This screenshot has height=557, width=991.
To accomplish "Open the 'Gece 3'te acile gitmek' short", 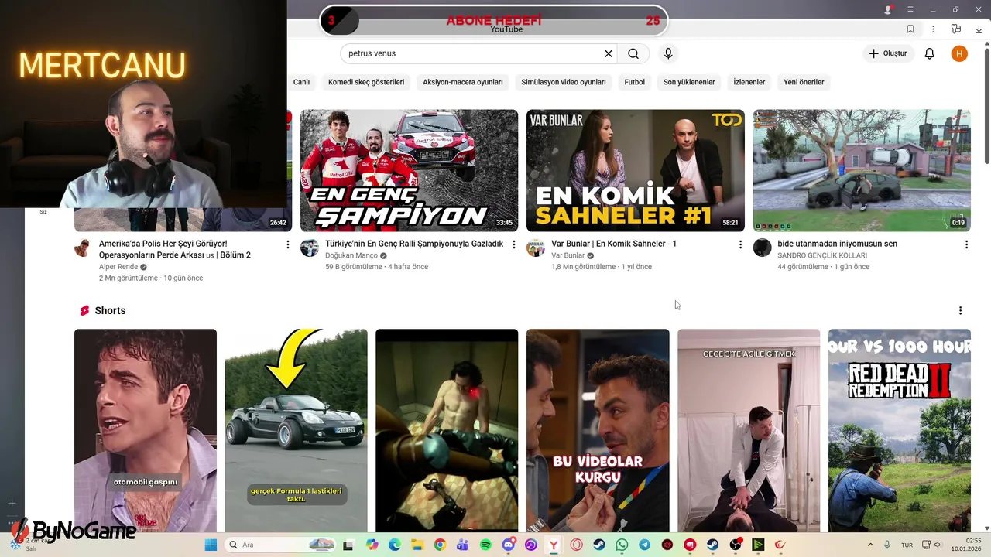I will point(749,430).
